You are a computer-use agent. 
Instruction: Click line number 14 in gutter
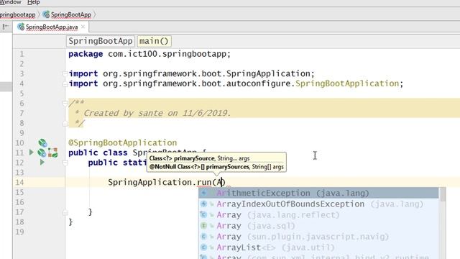(x=19, y=182)
